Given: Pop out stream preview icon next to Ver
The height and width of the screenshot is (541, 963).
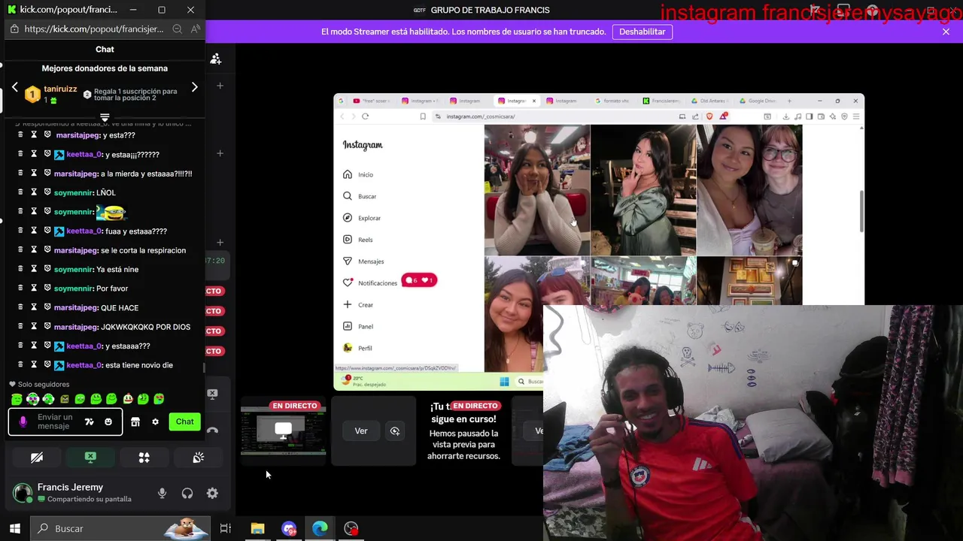Looking at the screenshot, I should [x=395, y=431].
